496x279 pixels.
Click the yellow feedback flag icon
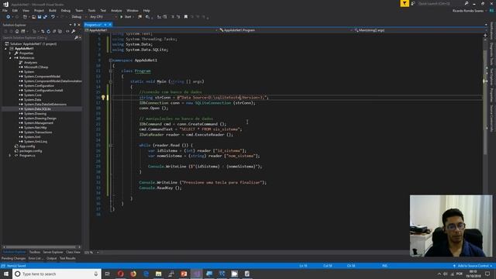click(405, 3)
